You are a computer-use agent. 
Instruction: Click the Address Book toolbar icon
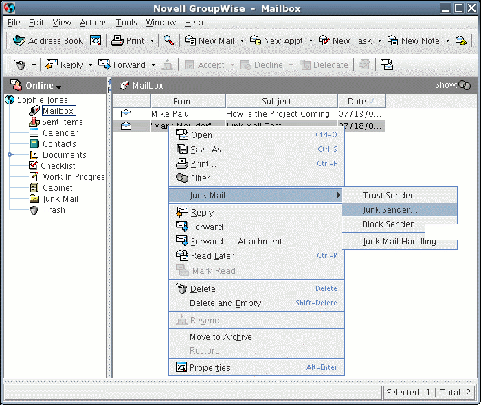pyautogui.click(x=19, y=41)
